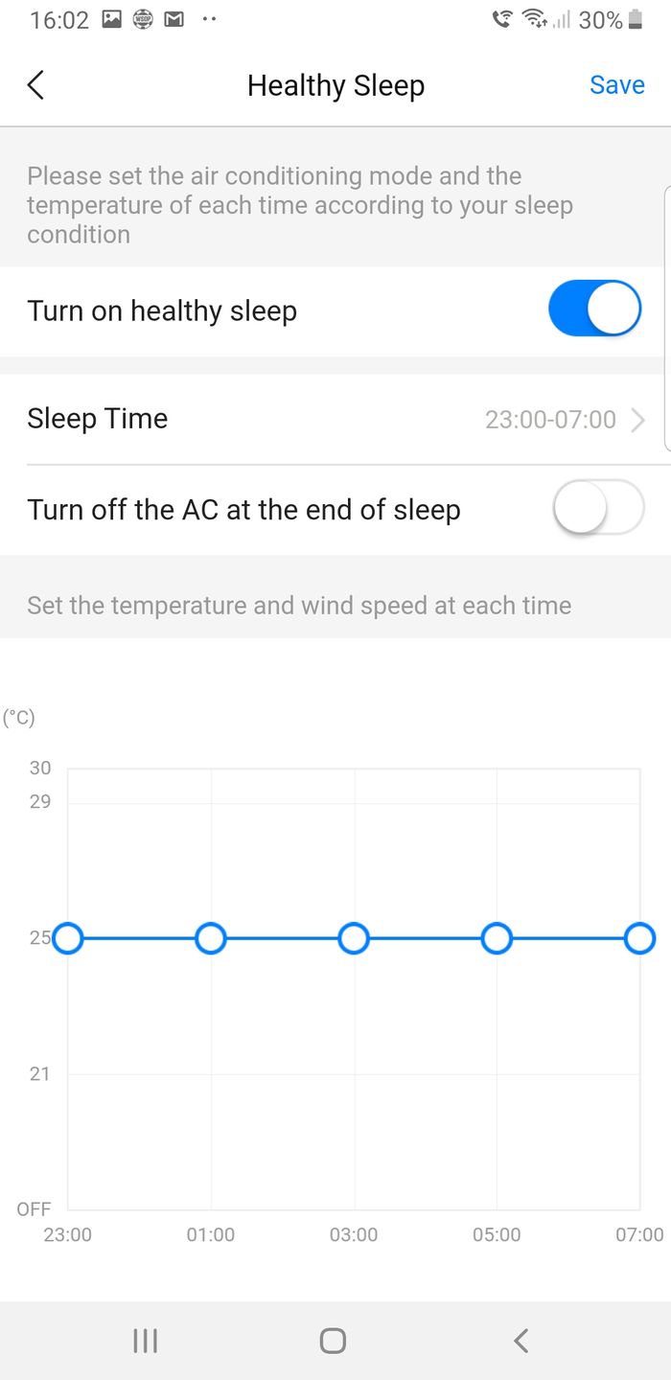Select the 03:00 temperature point on the chart
671x1380 pixels.
[354, 938]
